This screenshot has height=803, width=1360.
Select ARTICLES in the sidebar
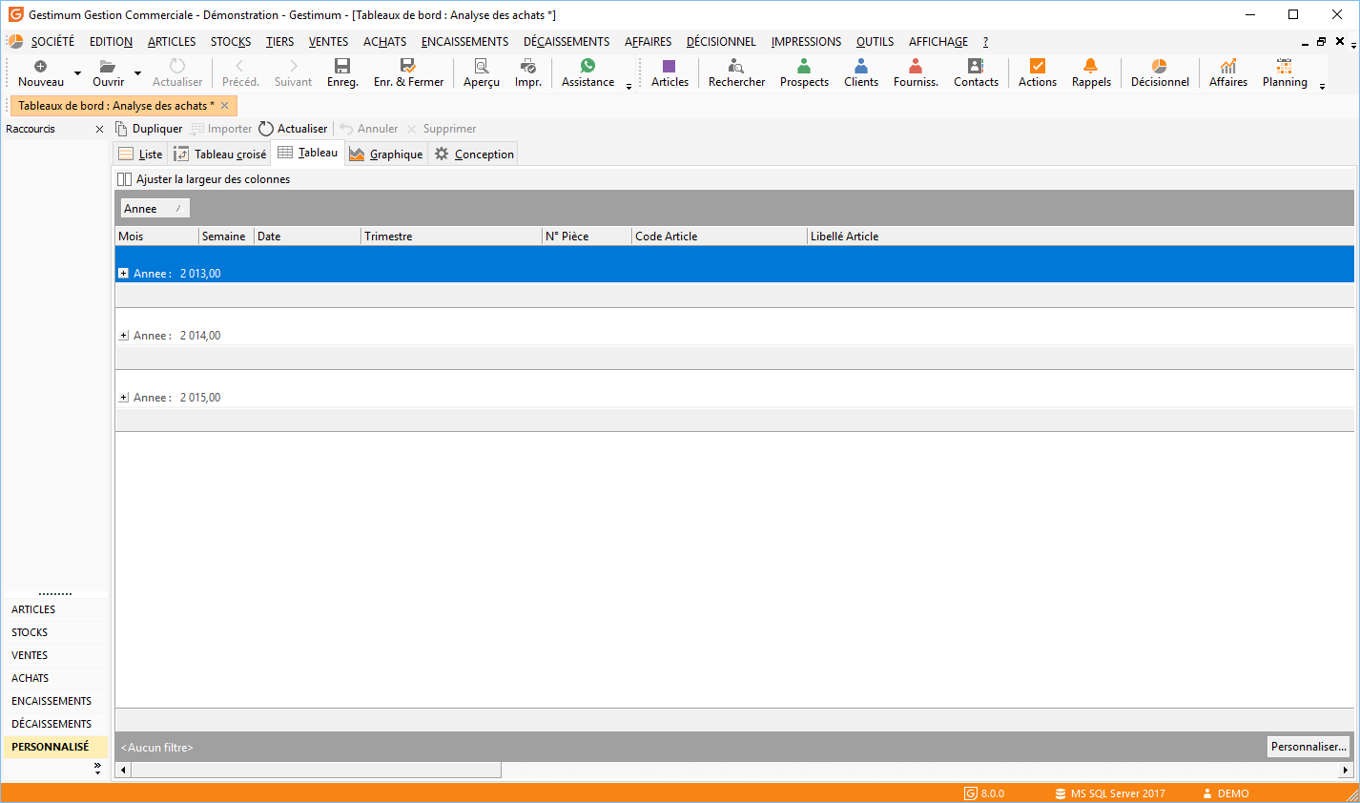(x=55, y=609)
